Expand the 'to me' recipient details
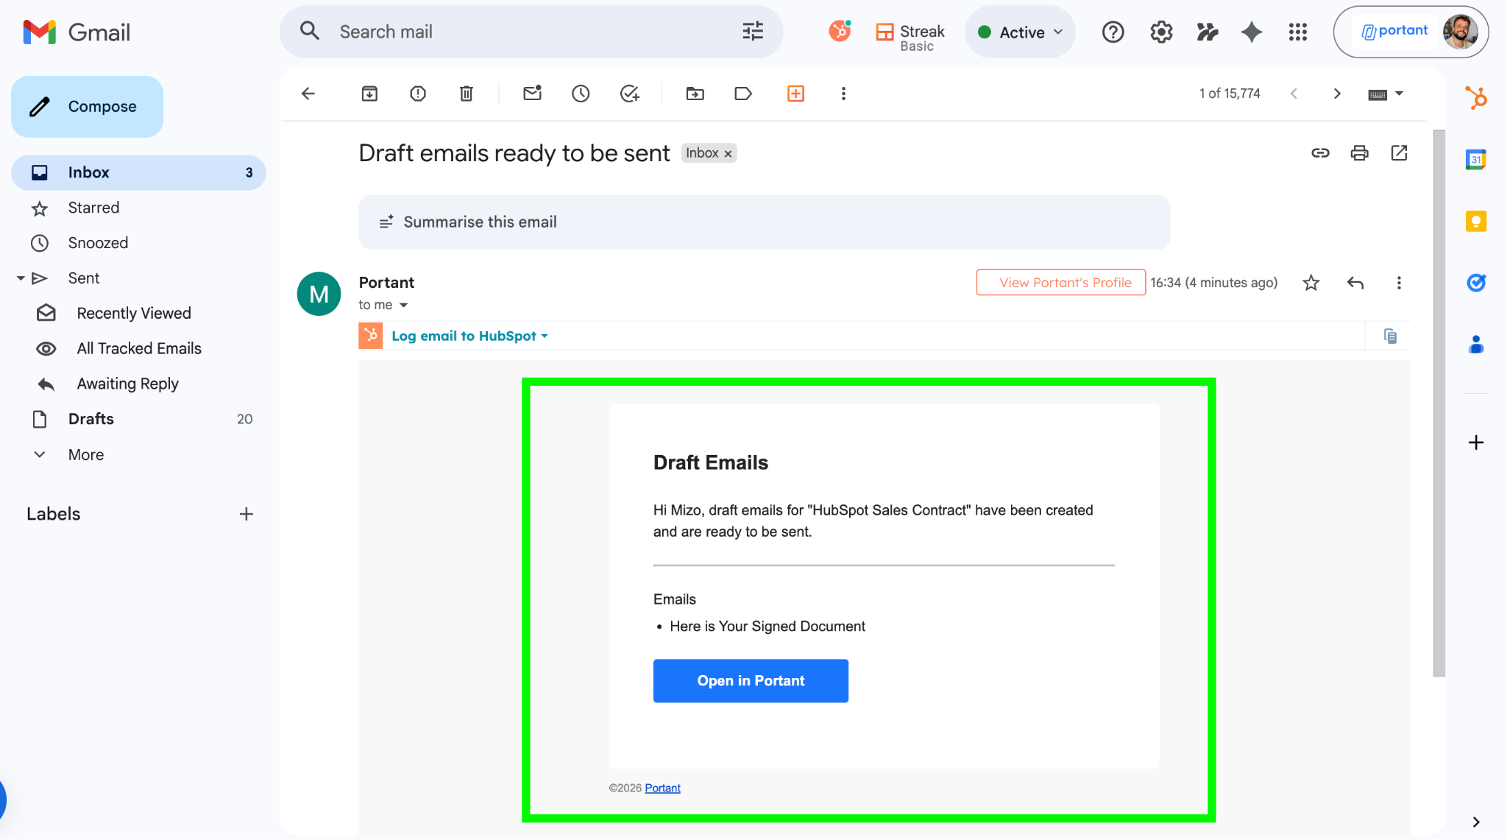 403,306
